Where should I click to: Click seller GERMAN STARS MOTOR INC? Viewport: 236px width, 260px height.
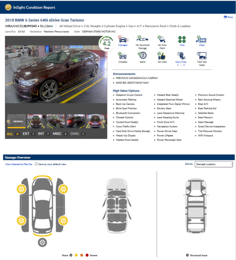pos(99,31)
